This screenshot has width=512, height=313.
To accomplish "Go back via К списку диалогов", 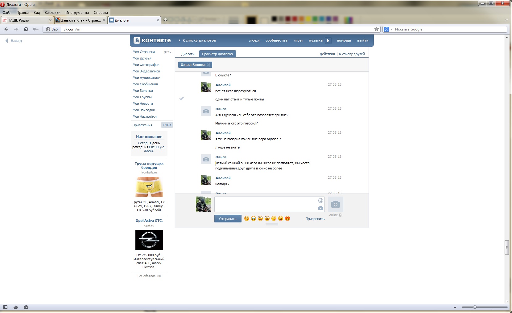I will click(x=197, y=40).
